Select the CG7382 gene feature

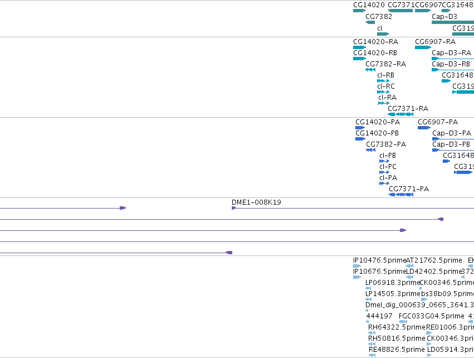pos(370,22)
